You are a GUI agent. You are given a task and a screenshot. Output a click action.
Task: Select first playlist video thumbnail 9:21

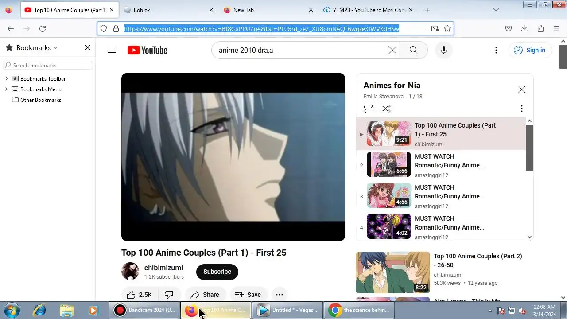pos(389,133)
